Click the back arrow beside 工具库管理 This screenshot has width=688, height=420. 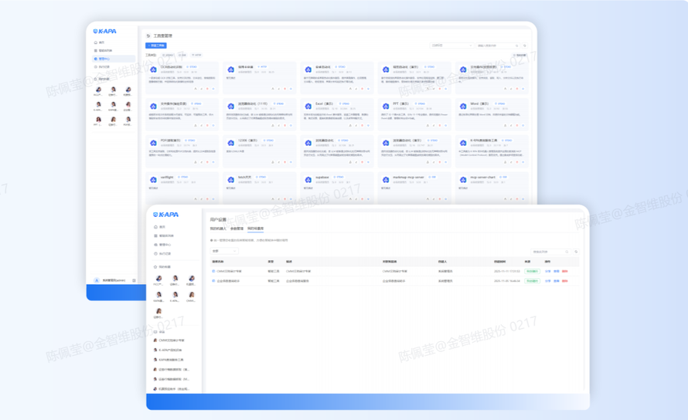pos(148,36)
